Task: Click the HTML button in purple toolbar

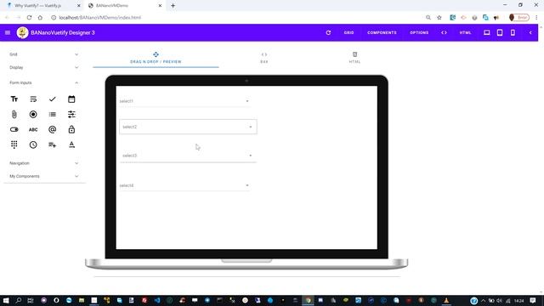Action: (x=465, y=32)
